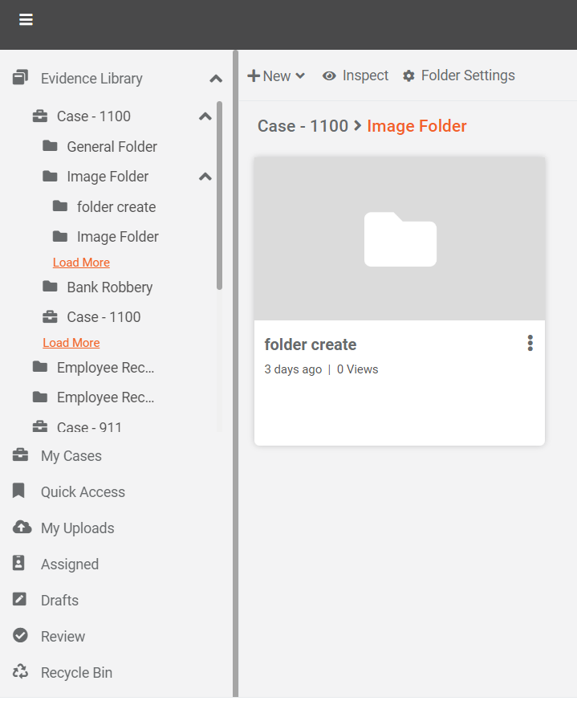This screenshot has width=577, height=701.
Task: Click the Recycle Bin icon
Action: pyautogui.click(x=21, y=672)
